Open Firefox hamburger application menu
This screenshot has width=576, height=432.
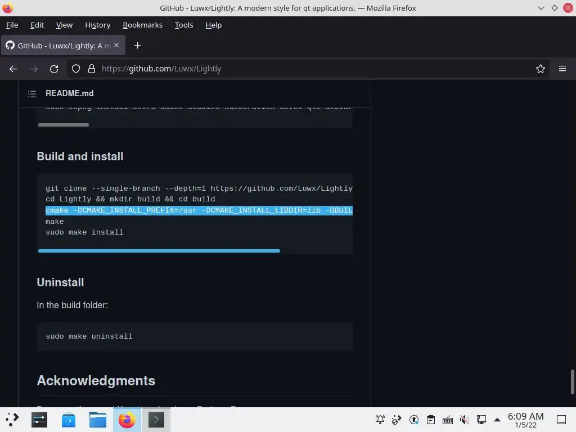562,69
